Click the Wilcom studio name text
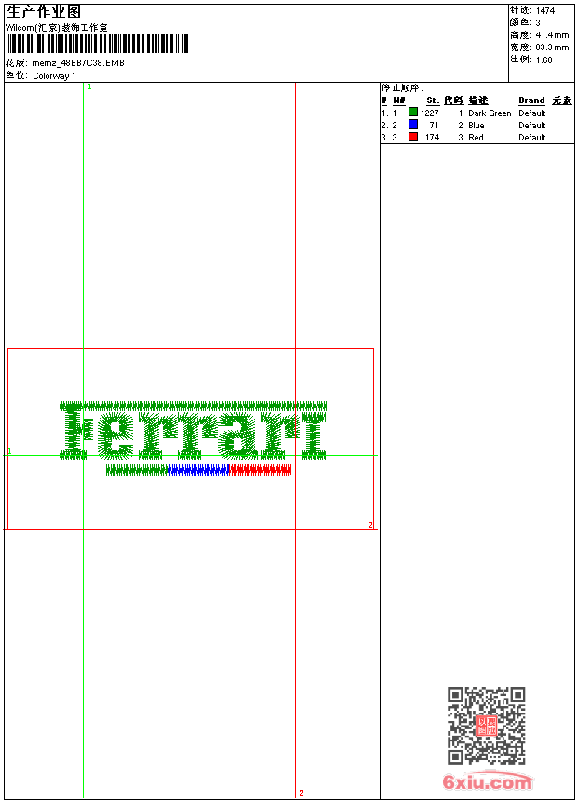The image size is (577, 800). (57, 28)
